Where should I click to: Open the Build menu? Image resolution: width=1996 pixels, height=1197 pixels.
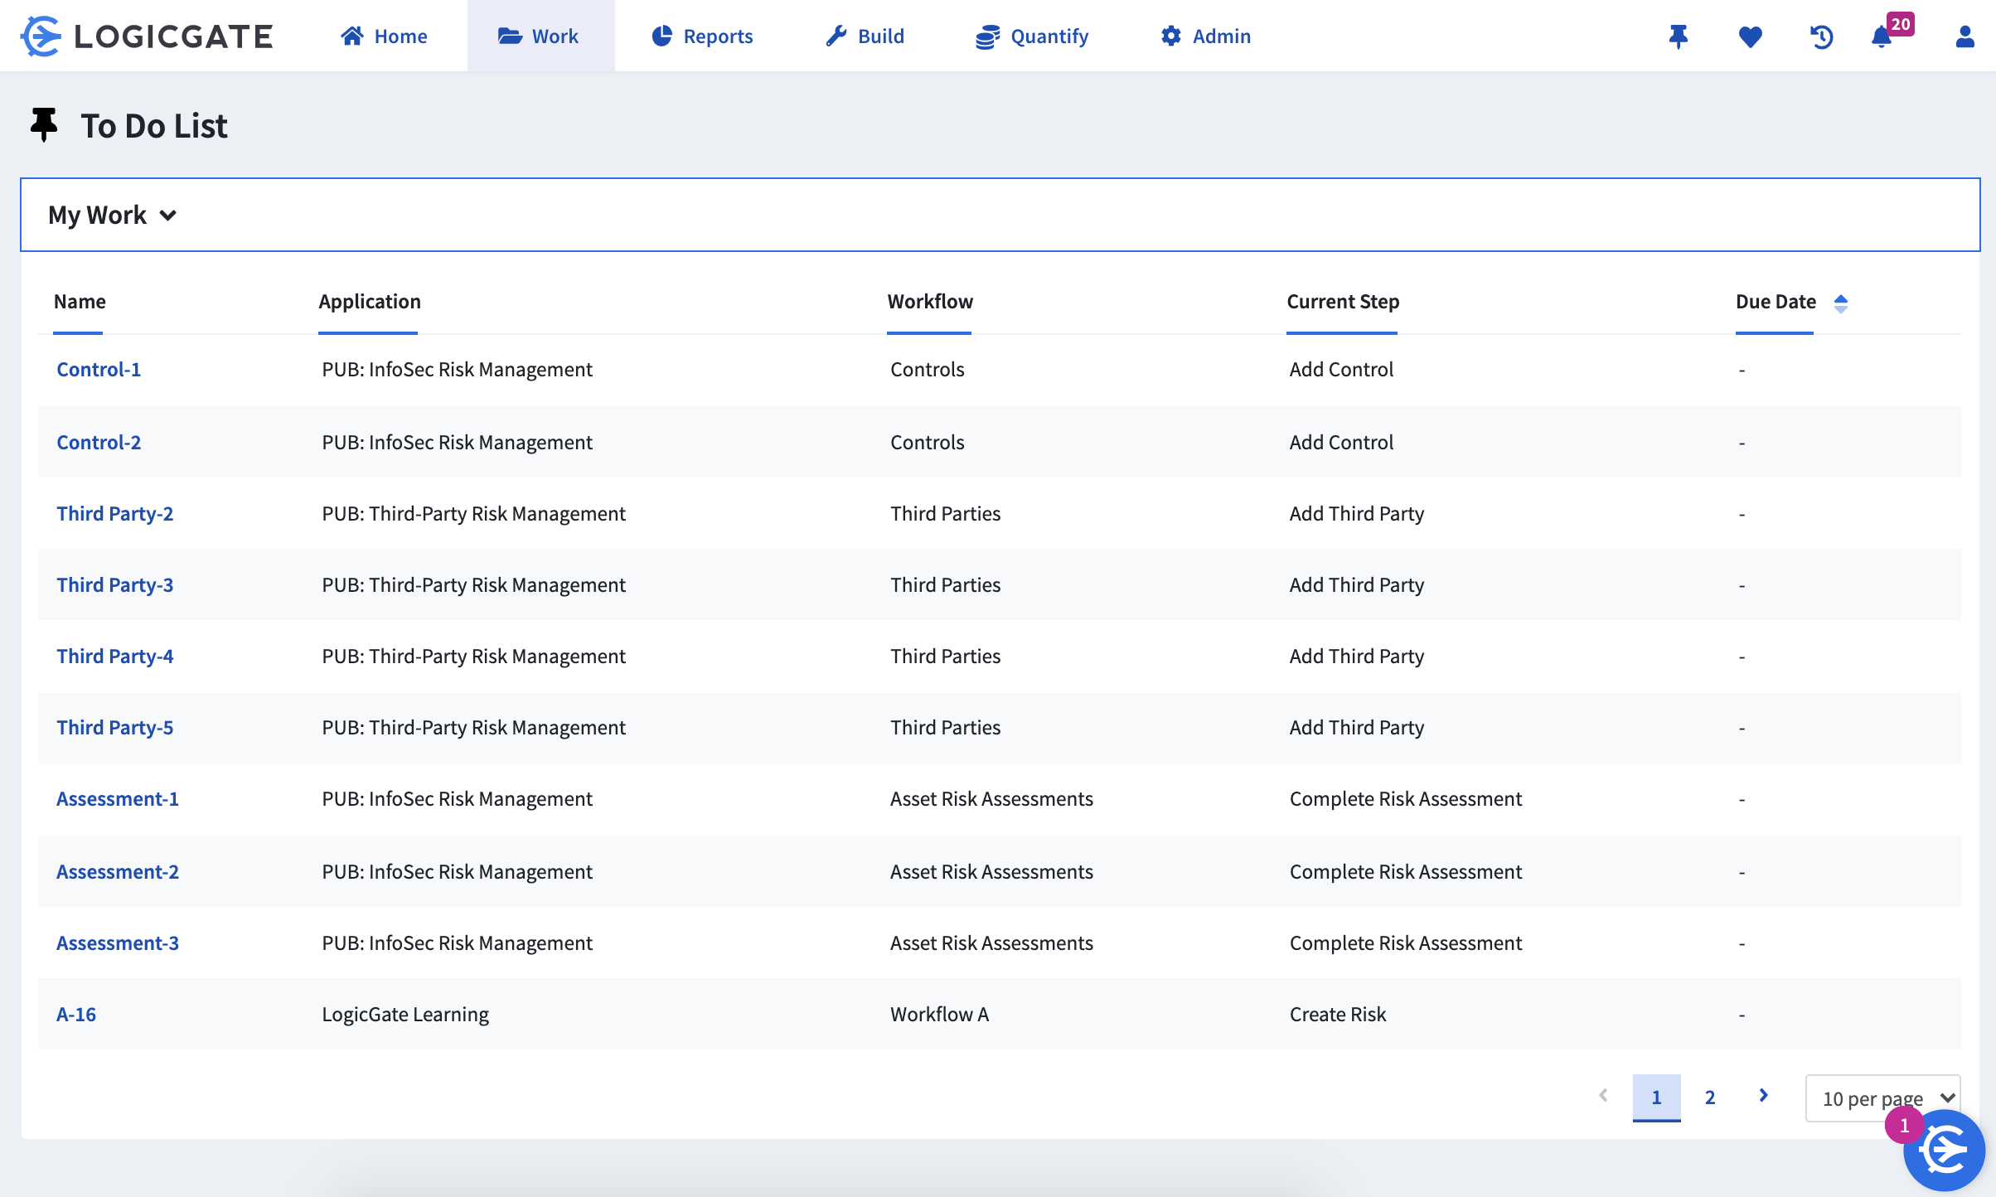(x=865, y=36)
